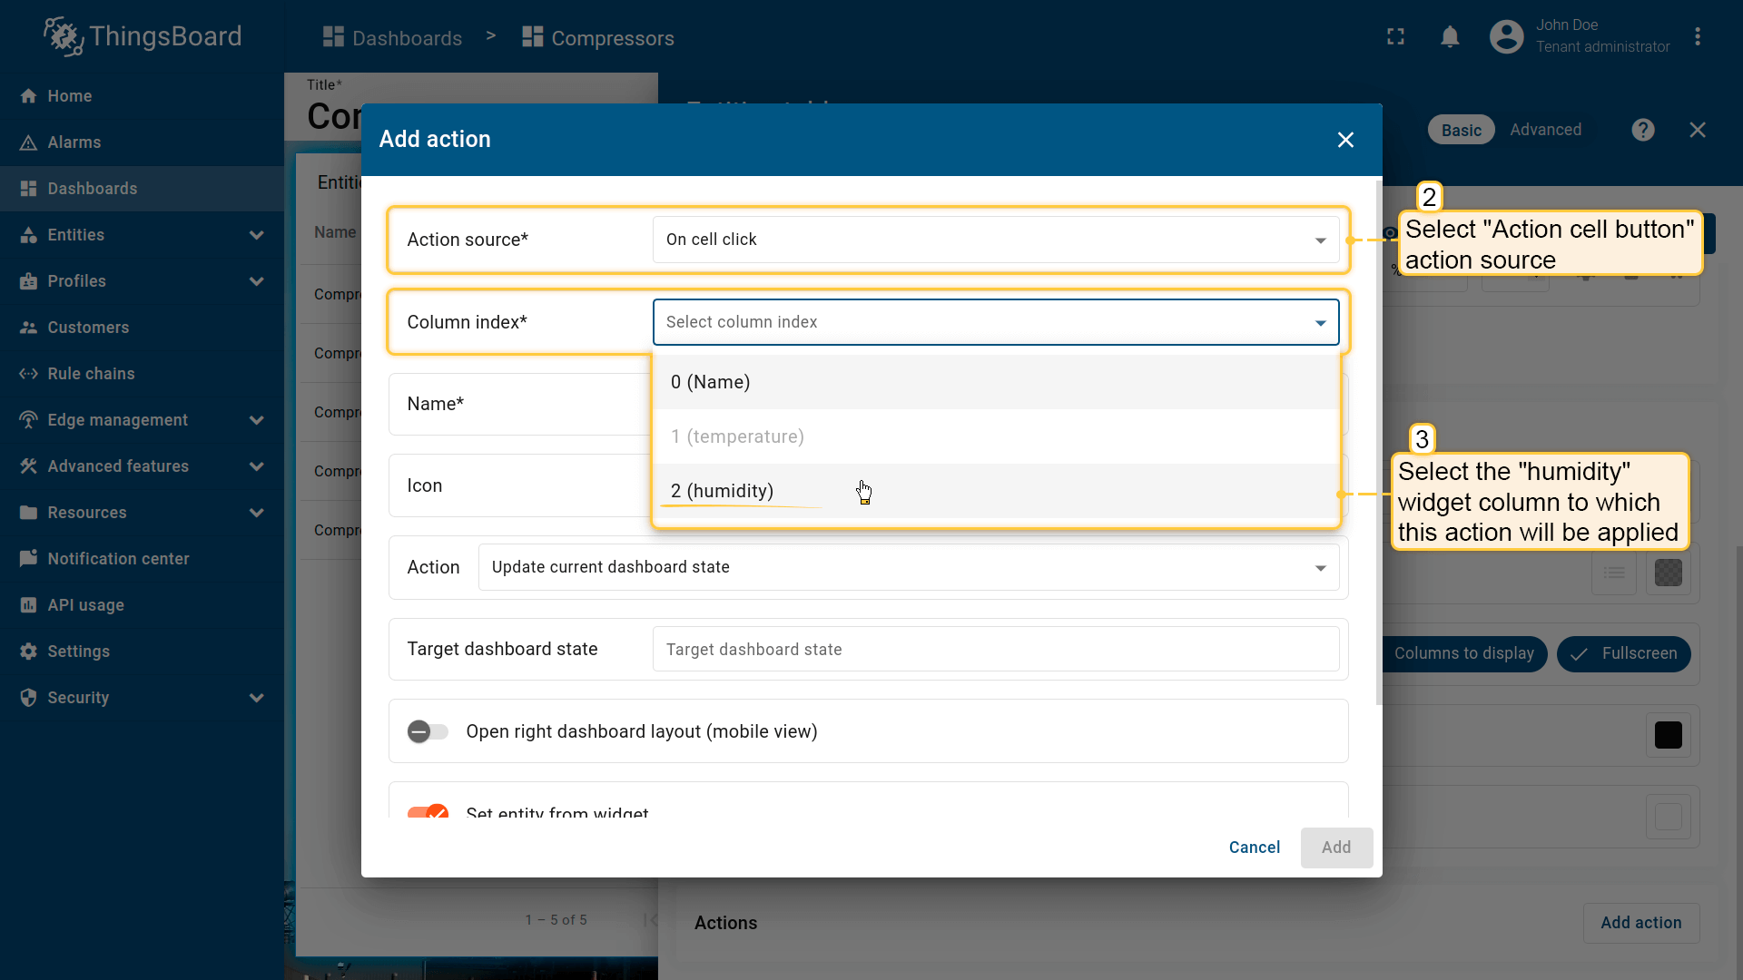Click the Cancel button
1743x980 pixels.
1254,848
